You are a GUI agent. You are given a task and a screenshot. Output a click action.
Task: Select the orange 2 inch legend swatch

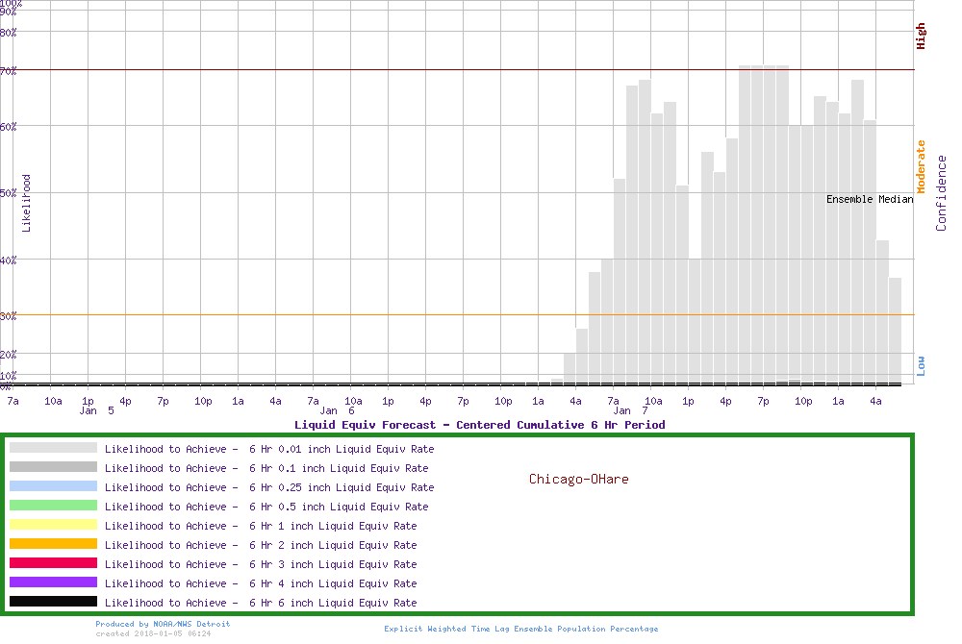click(x=53, y=544)
